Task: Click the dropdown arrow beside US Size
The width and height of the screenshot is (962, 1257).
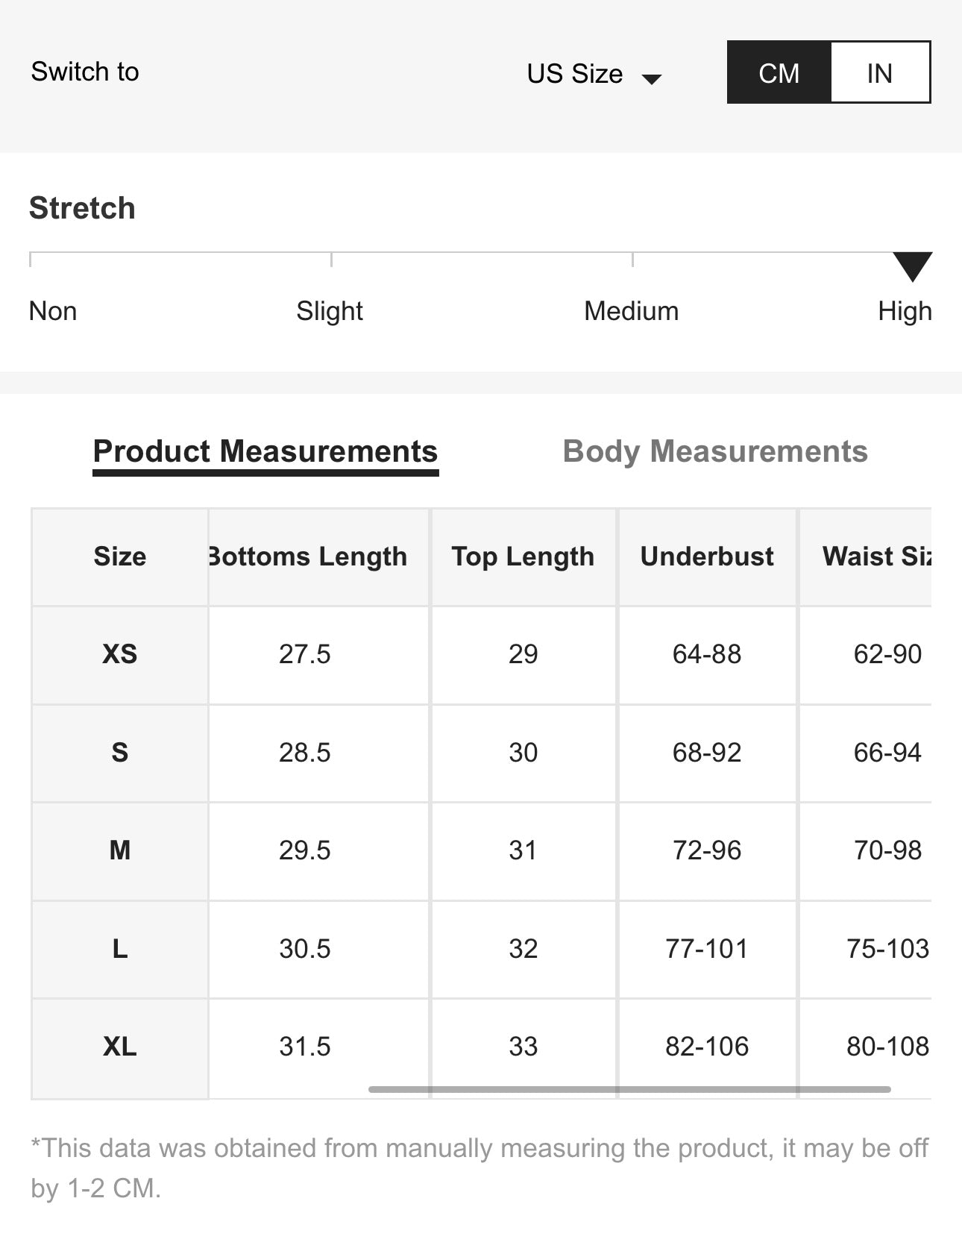Action: [x=652, y=78]
